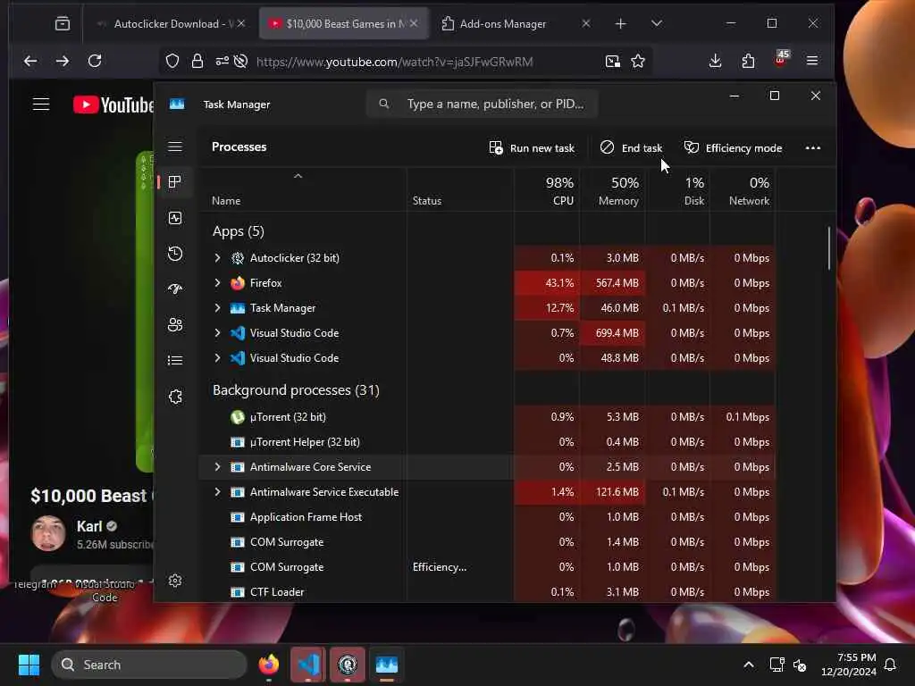Open Visual Studio Code from taskbar

click(308, 665)
